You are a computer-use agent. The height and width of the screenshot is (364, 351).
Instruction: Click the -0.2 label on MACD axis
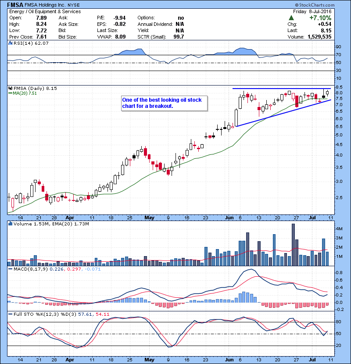(x=340, y=310)
